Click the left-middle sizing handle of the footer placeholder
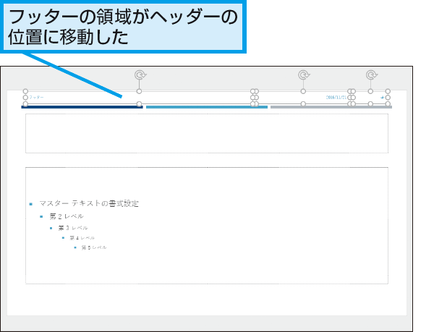Viewport: 434px width, 332px height. [25, 98]
